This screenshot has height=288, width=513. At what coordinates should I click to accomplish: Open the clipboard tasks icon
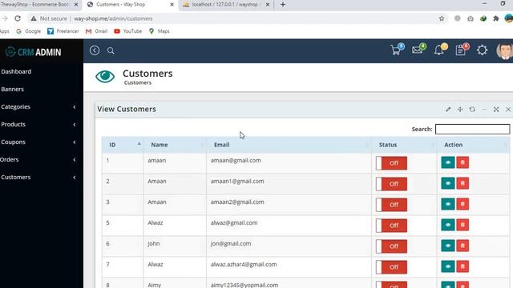coord(461,50)
